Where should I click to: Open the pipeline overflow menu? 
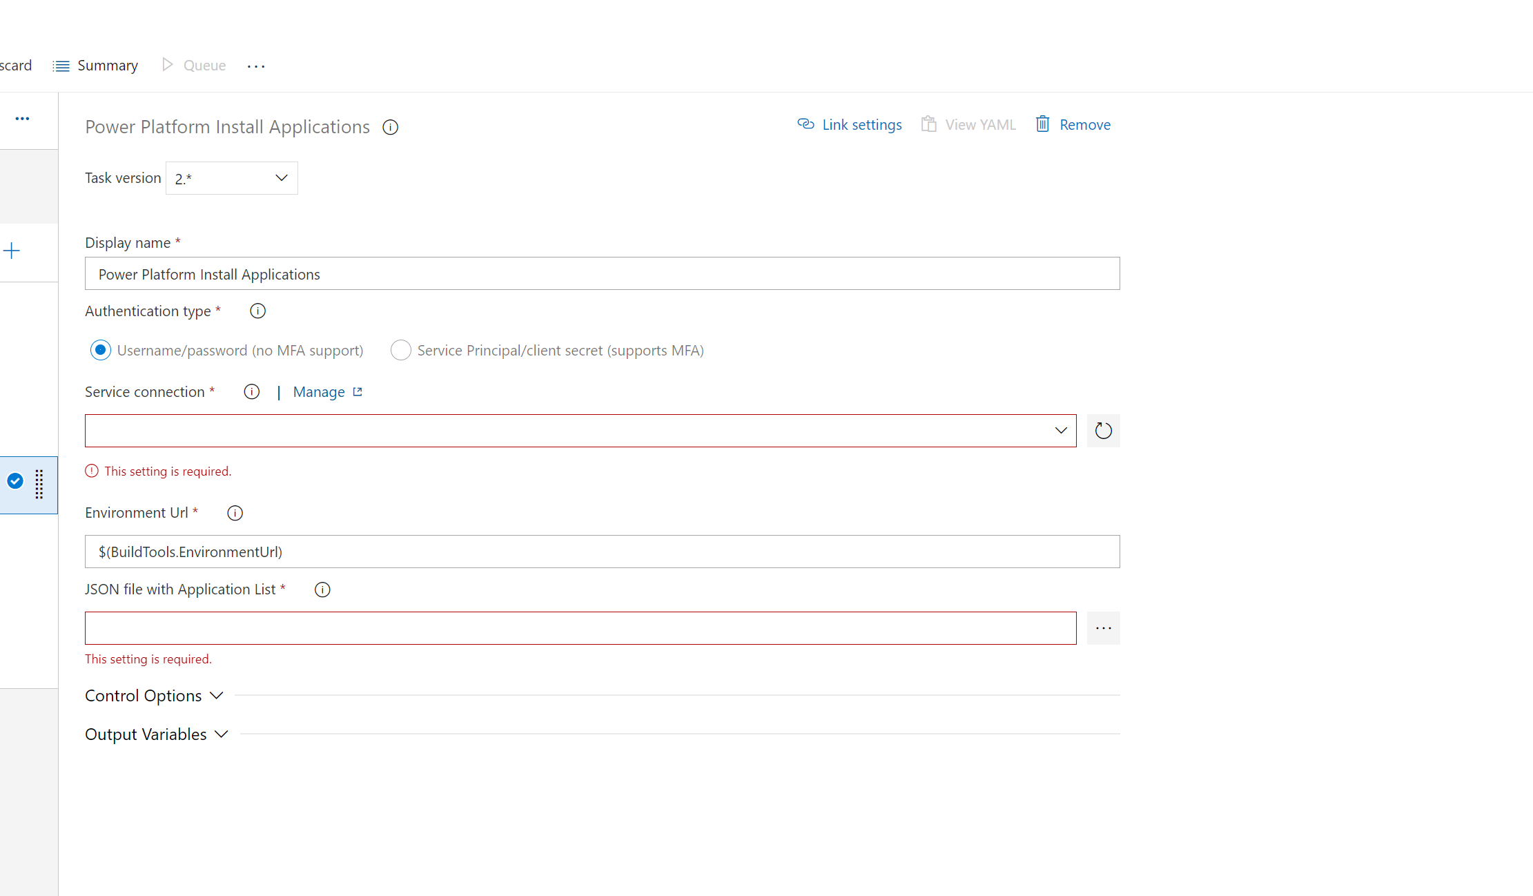tap(256, 66)
